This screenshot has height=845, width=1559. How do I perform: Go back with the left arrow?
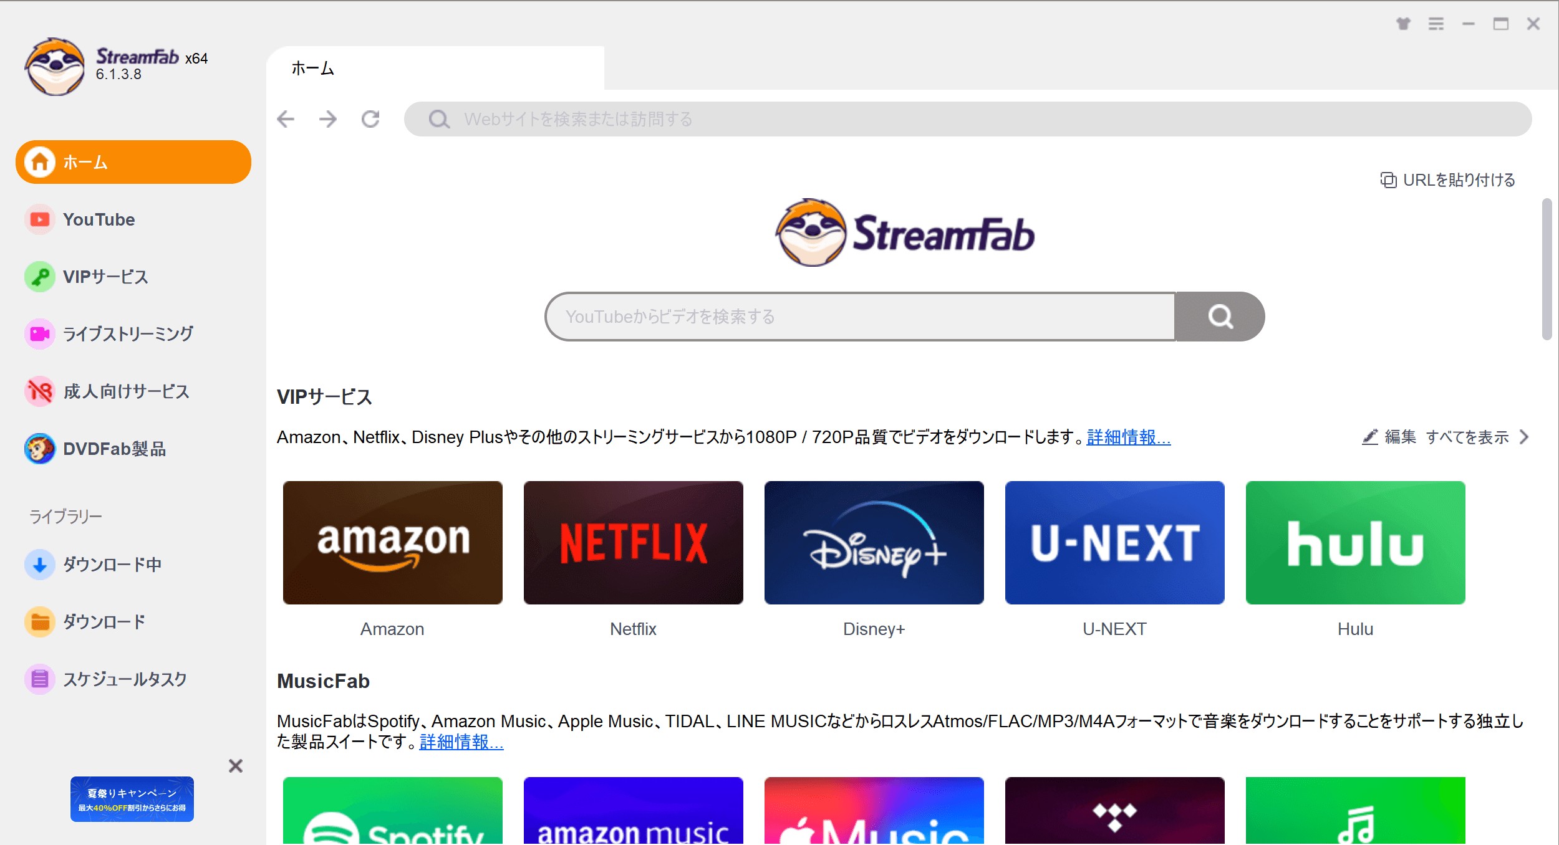tap(286, 119)
